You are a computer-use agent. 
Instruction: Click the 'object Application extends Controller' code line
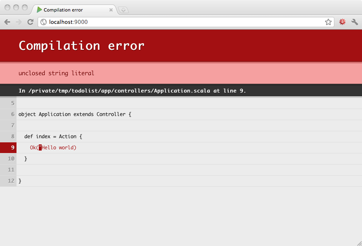75,114
